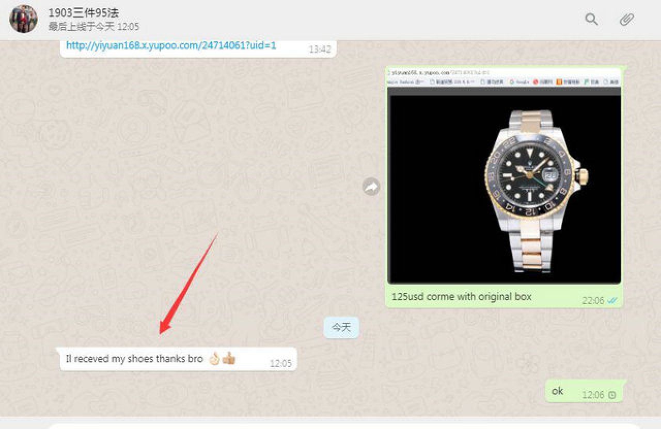
Task: Click the thumbs up emoji in message
Action: [x=229, y=359]
